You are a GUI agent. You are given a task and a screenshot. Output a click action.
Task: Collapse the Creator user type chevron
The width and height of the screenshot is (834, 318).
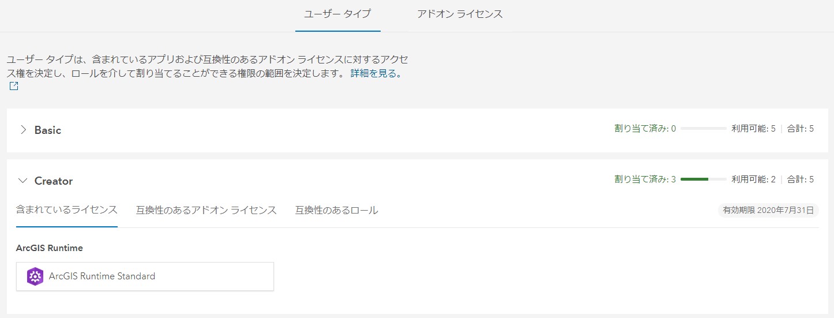[23, 181]
